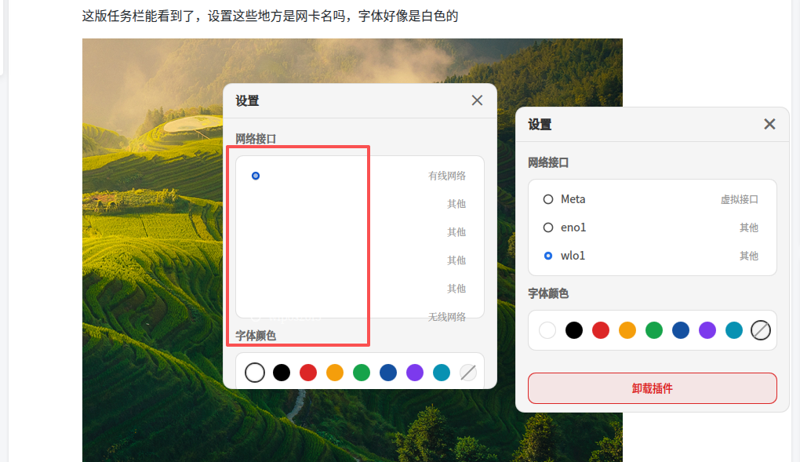Choose the wlo1 interface radio button

[x=548, y=256]
